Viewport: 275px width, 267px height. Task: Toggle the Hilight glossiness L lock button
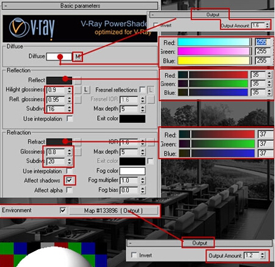[86, 89]
